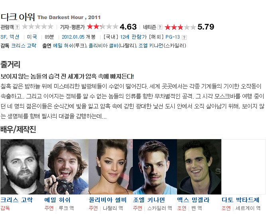Click 크리스 고락 director photo

(x=22, y=167)
